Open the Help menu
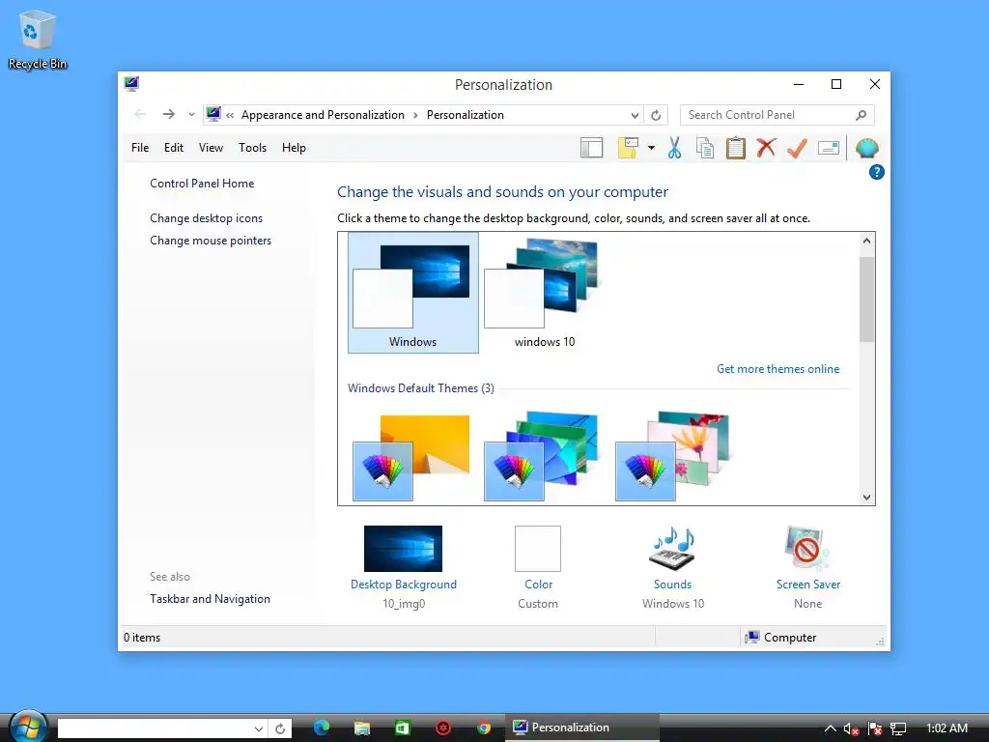989x742 pixels. coord(294,148)
